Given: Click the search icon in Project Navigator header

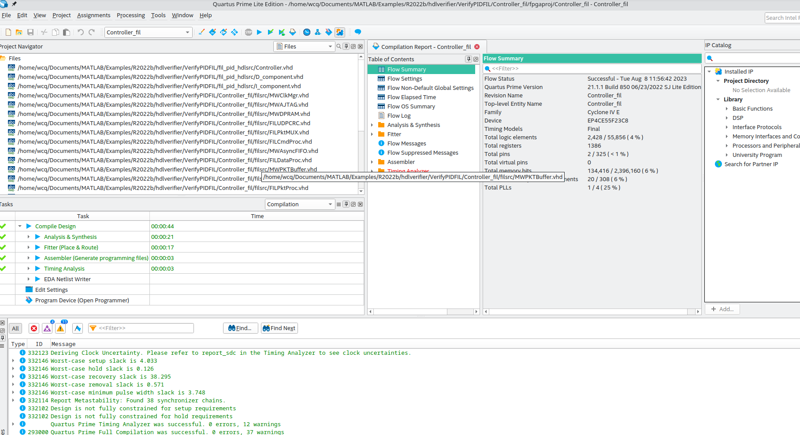Looking at the screenshot, I should tap(339, 46).
